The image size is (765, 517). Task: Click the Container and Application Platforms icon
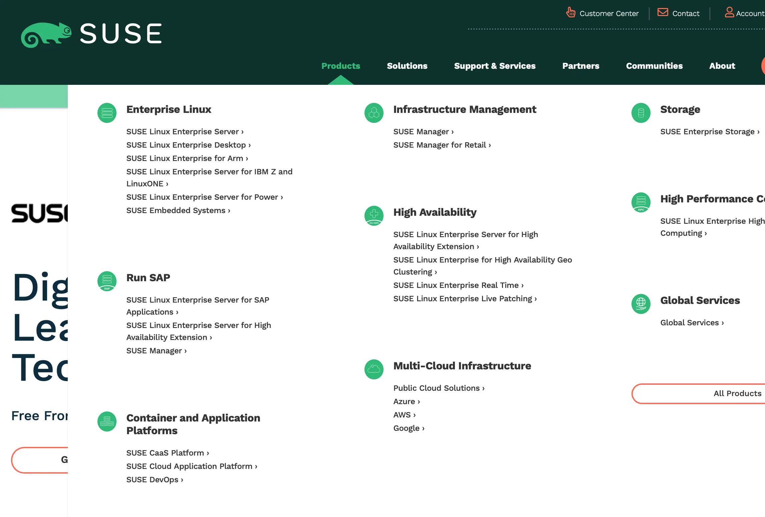click(107, 421)
